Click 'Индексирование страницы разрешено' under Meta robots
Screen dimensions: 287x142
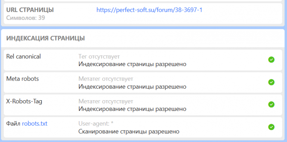click(x=132, y=86)
